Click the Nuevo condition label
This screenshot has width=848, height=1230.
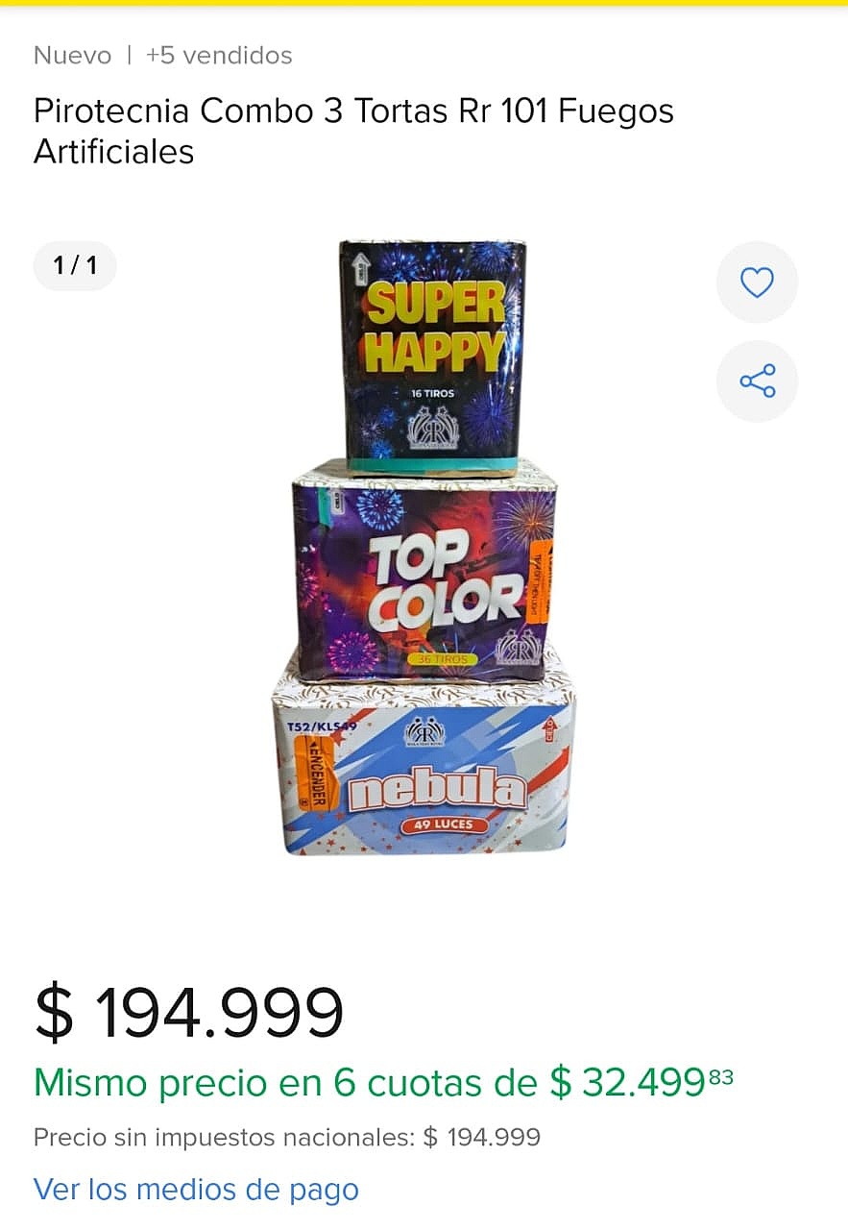[x=72, y=56]
